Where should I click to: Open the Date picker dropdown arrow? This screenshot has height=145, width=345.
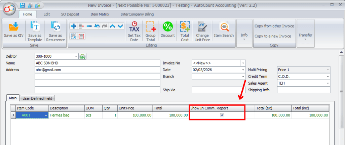pyautogui.click(x=243, y=70)
